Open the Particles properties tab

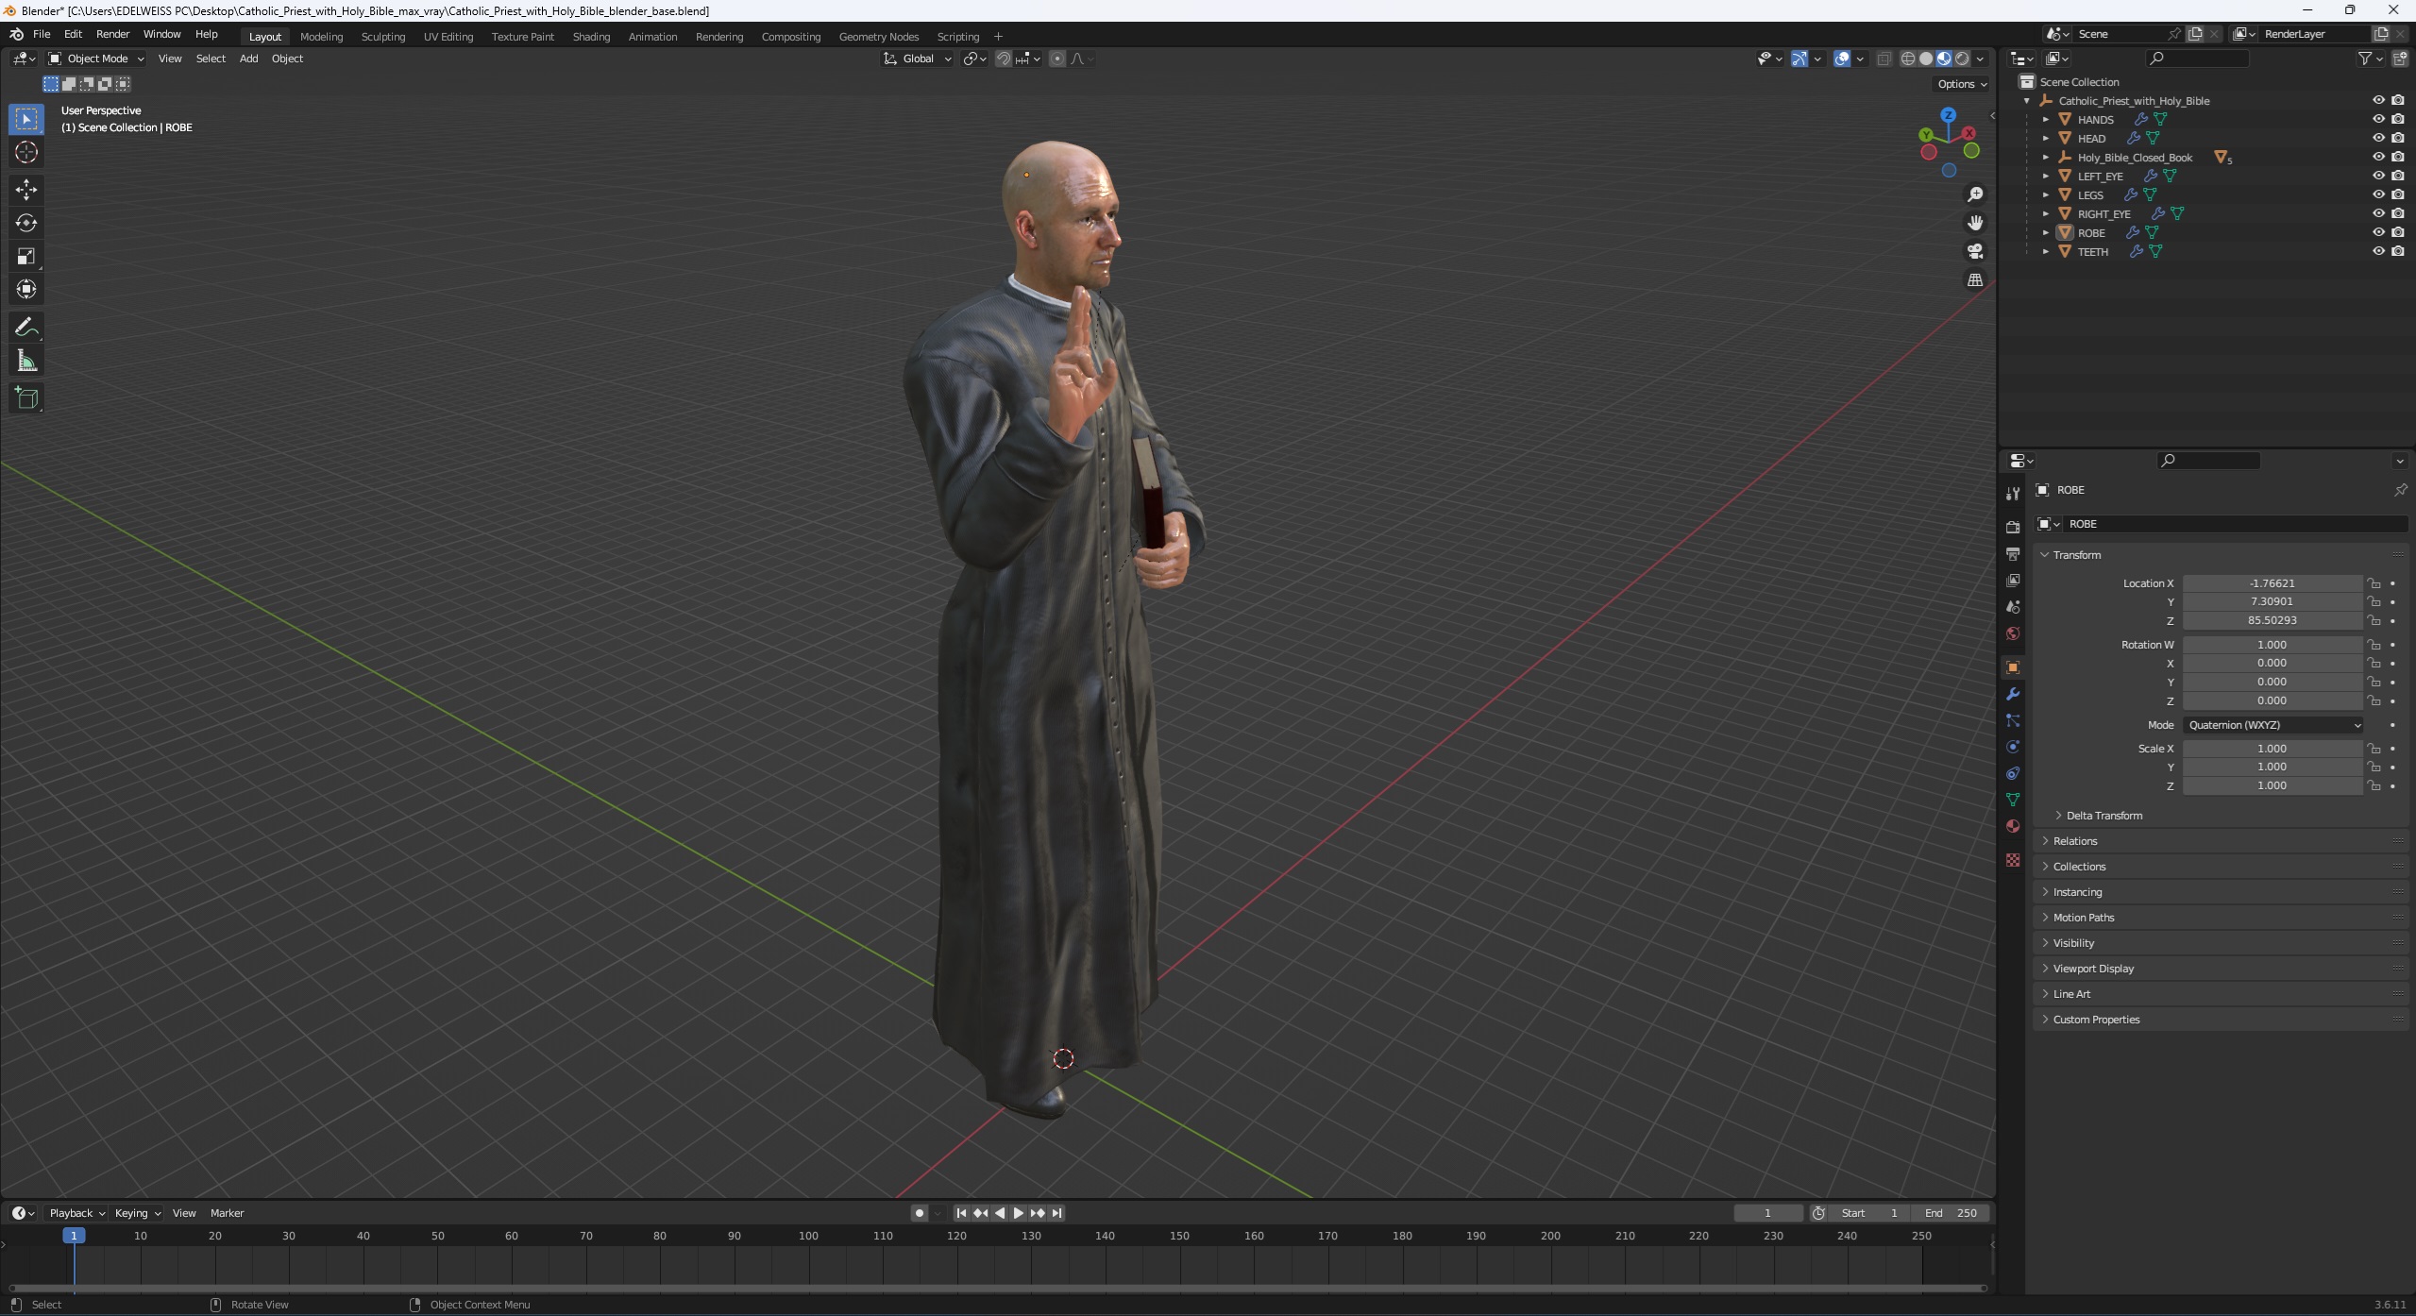[2013, 720]
